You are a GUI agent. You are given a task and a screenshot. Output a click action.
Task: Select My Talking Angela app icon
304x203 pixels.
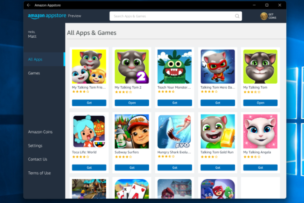pyautogui.click(x=260, y=131)
